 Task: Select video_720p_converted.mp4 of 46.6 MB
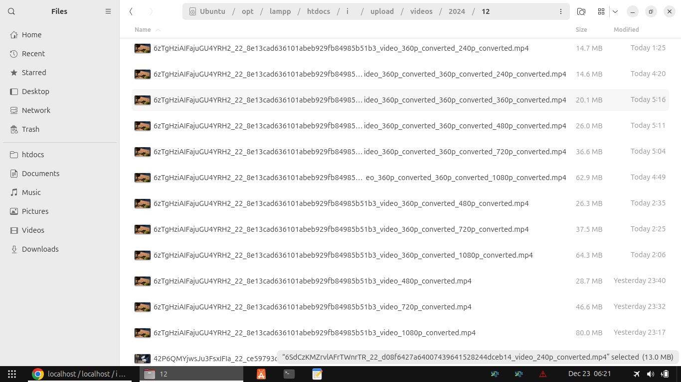point(400,307)
